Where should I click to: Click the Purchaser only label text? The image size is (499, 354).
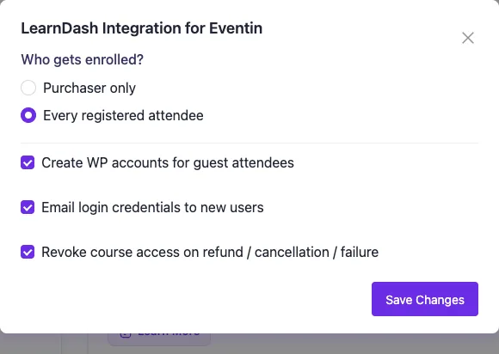(89, 88)
